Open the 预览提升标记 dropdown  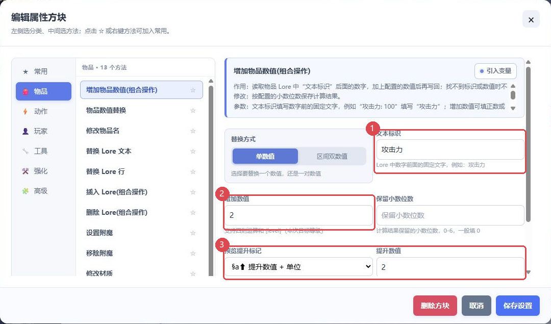298,267
